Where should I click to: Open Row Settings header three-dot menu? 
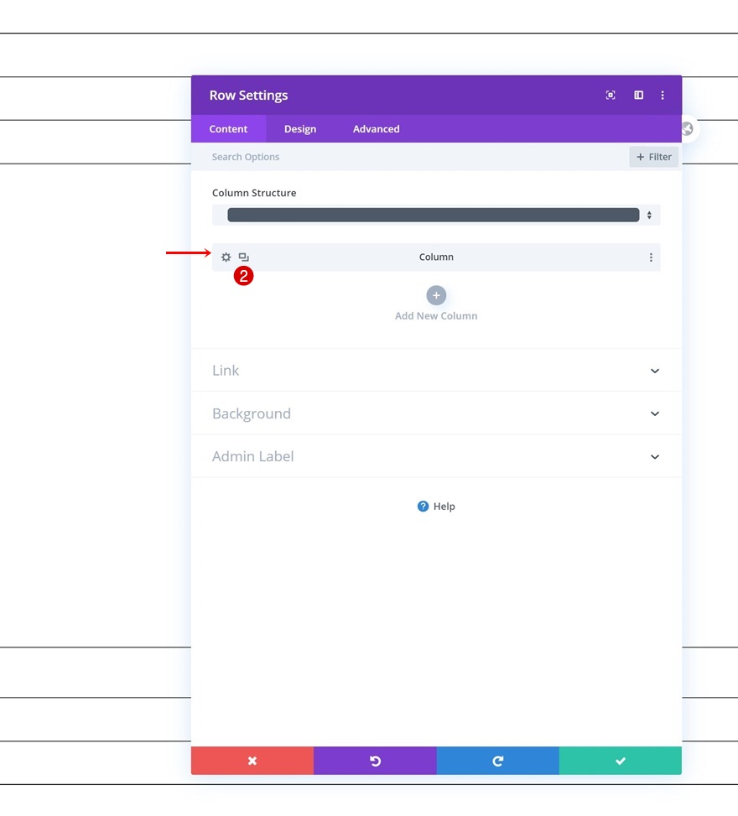tap(663, 96)
